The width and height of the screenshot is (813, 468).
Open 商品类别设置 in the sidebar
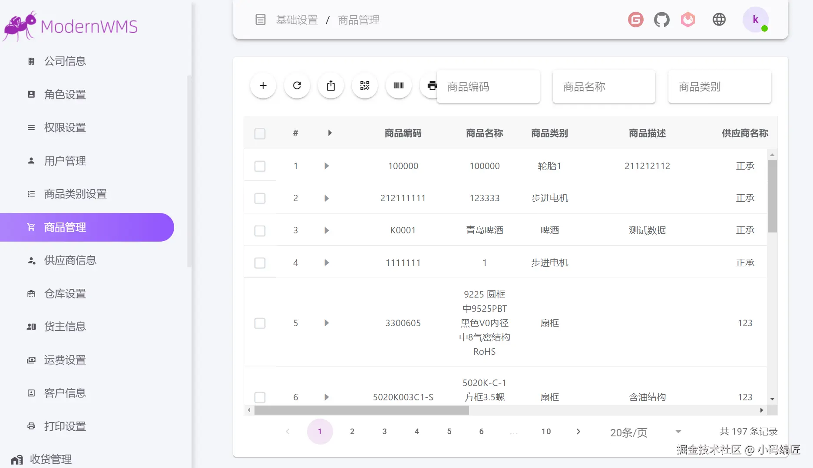(74, 194)
